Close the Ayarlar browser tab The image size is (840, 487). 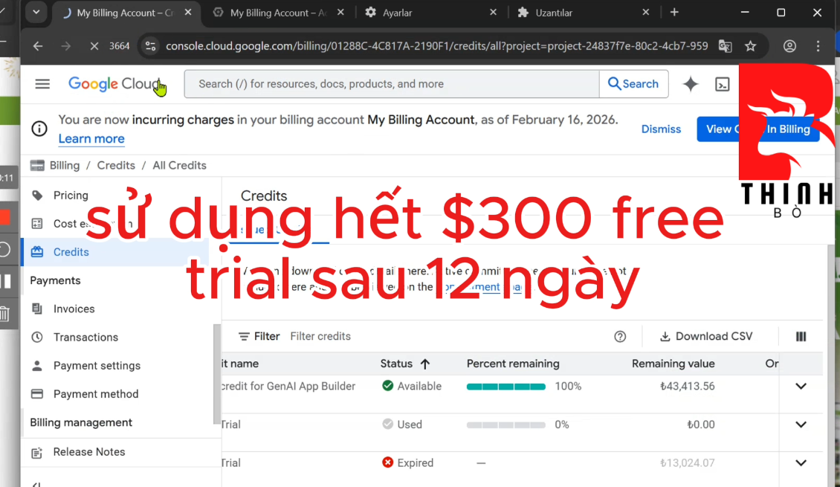pos(493,13)
